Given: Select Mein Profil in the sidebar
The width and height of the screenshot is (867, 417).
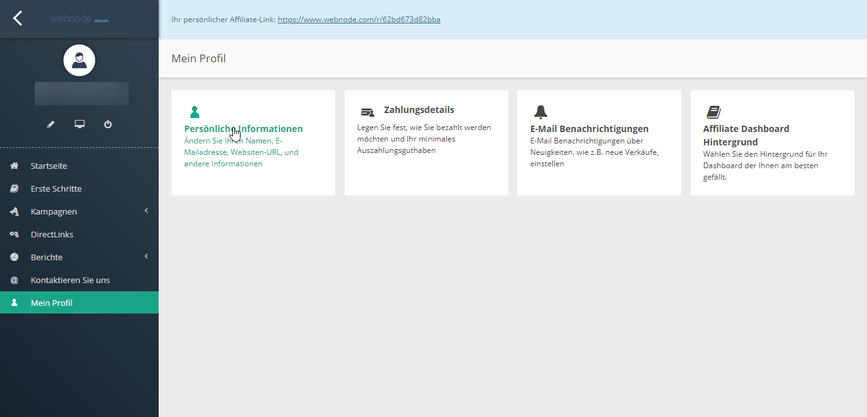Looking at the screenshot, I should [x=51, y=303].
